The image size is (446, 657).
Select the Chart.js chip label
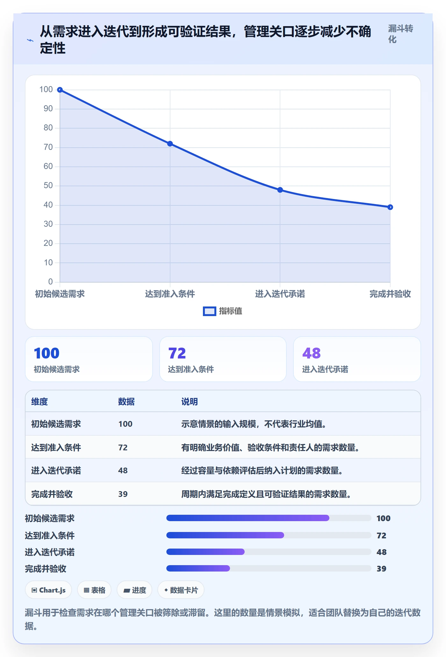52,590
